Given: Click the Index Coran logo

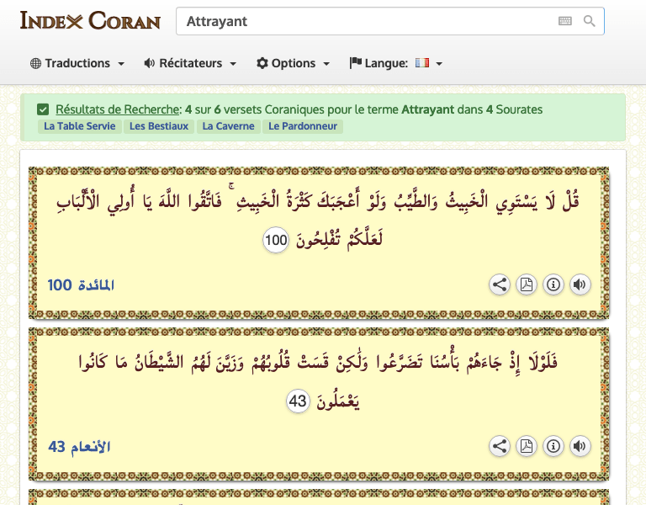Looking at the screenshot, I should [x=90, y=21].
